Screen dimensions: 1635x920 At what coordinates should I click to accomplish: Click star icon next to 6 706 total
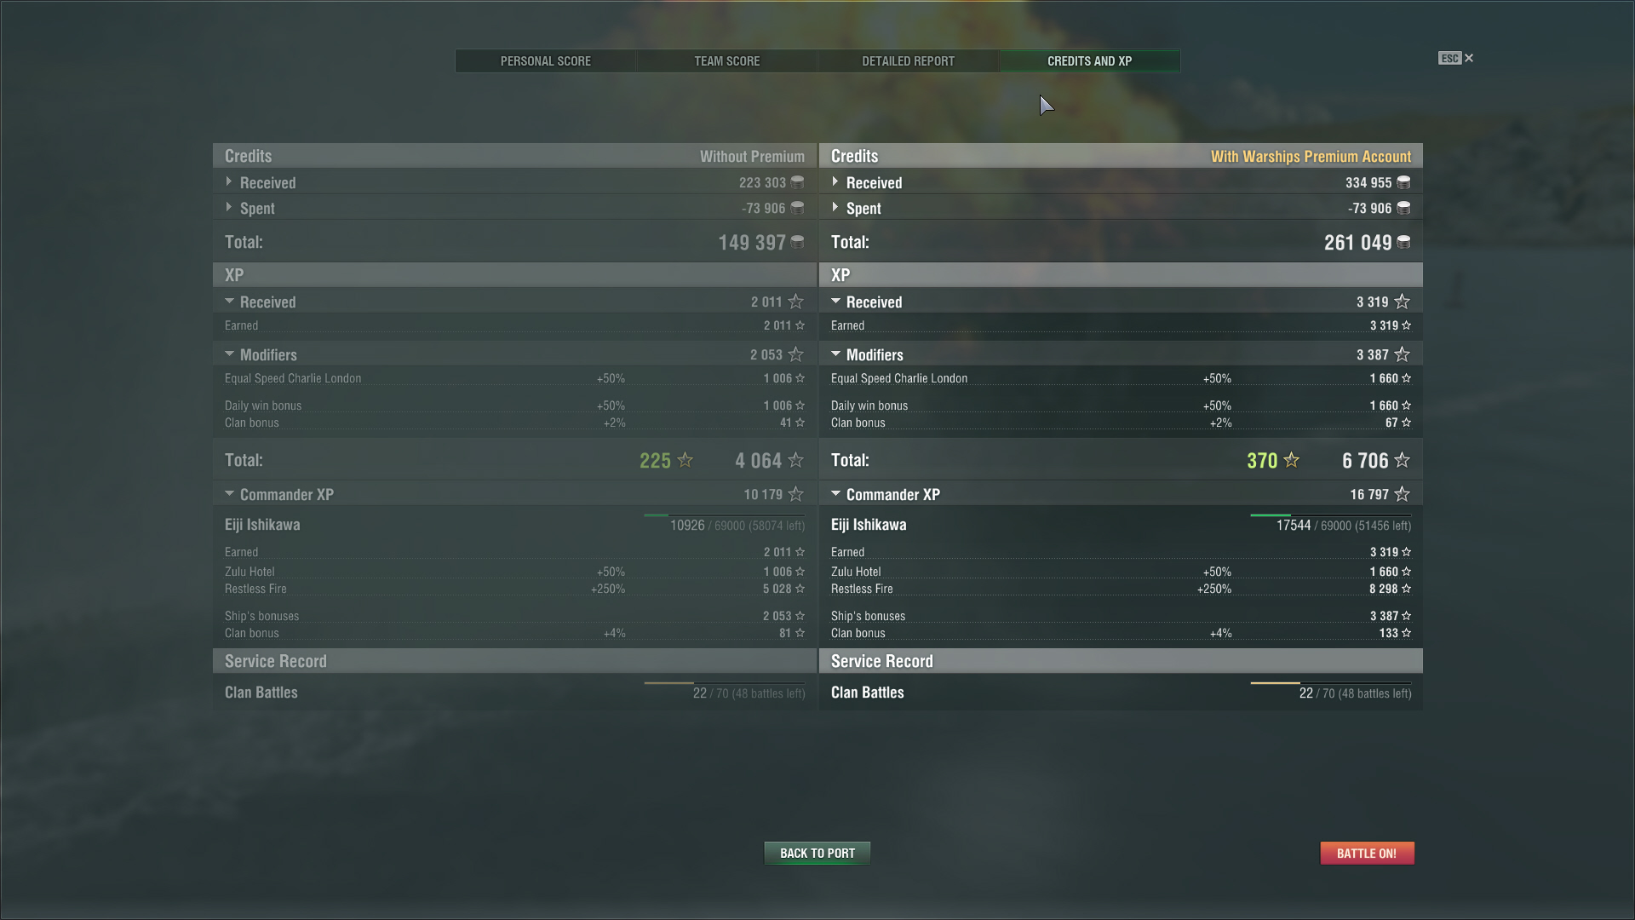point(1402,460)
